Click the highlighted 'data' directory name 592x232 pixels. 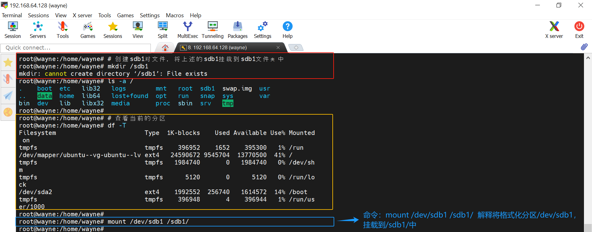pyautogui.click(x=45, y=96)
